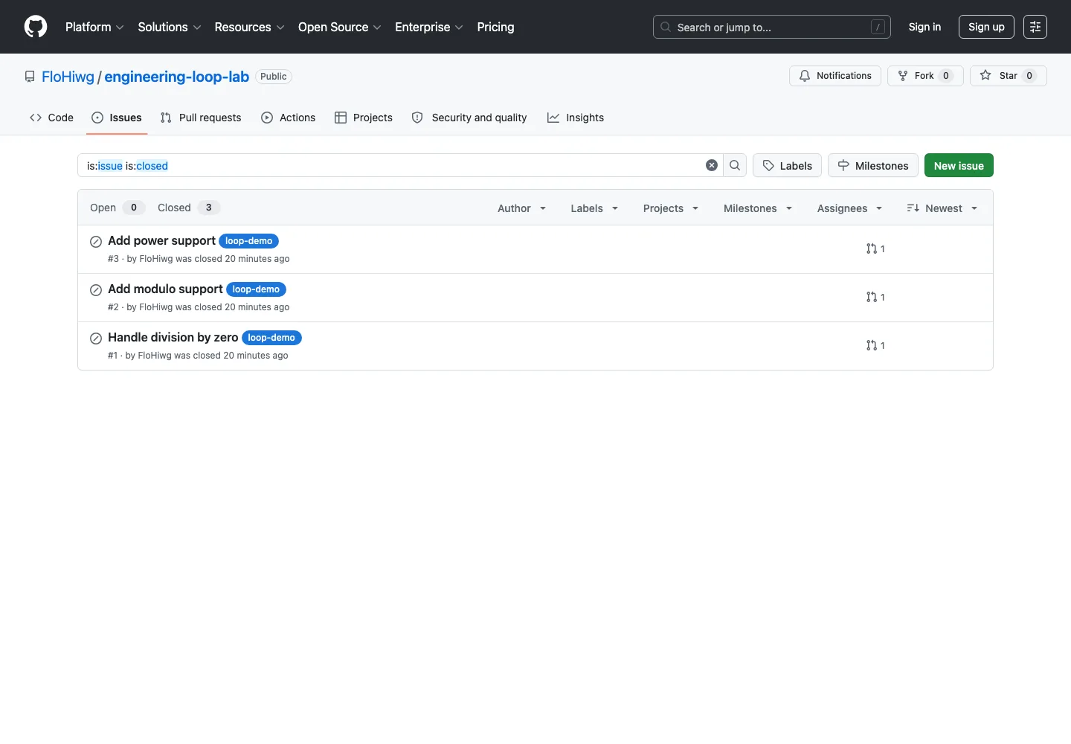Click Sign in
1071x744 pixels.
pyautogui.click(x=924, y=27)
